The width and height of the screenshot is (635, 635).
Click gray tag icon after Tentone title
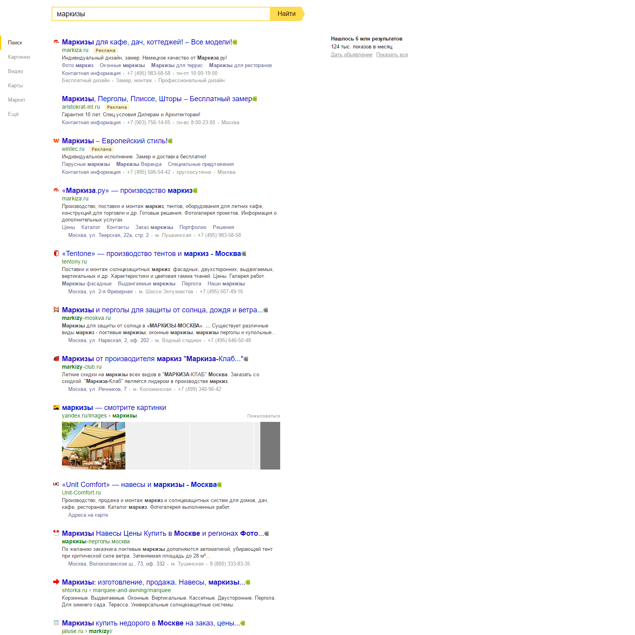tap(244, 254)
